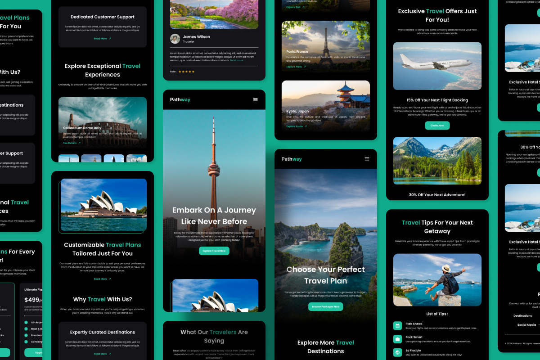Click Explore Travel Now button

[214, 251]
